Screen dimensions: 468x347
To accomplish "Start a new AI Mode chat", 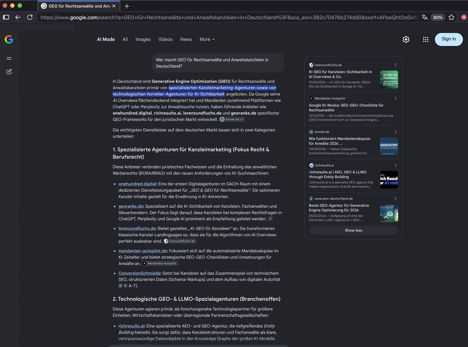I will tap(9, 72).
